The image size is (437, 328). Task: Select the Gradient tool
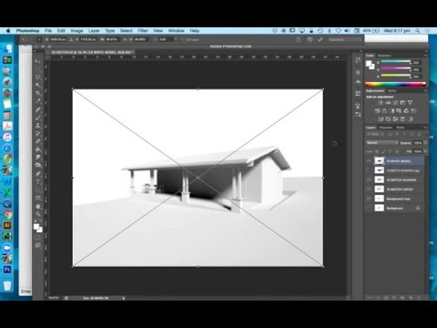38,149
